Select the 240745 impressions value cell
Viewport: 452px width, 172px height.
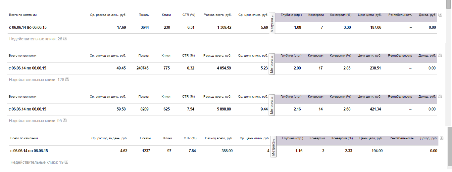[143, 68]
